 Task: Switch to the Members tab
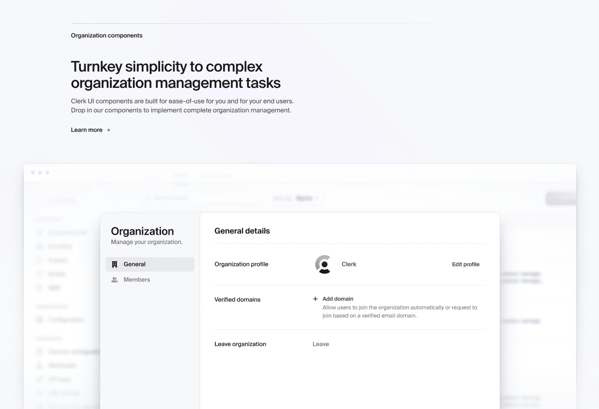(150, 280)
